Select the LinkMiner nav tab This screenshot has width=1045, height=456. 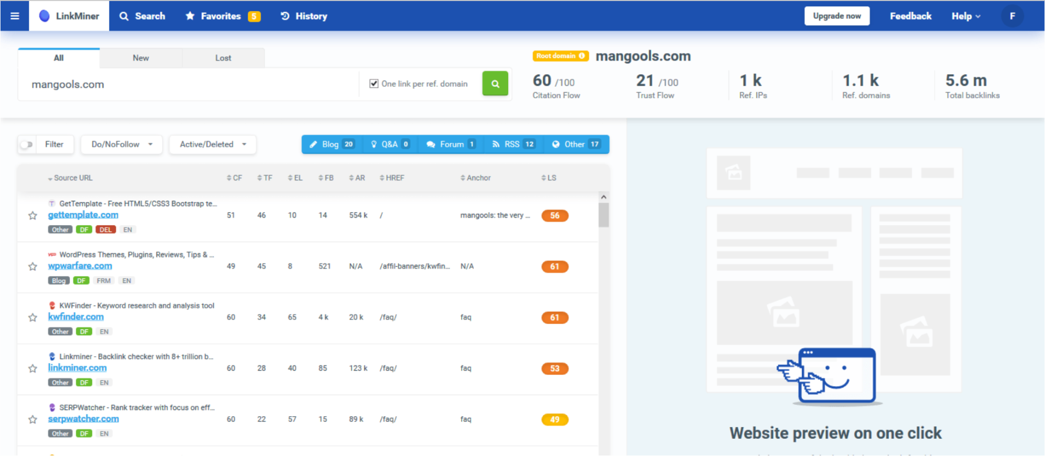[x=69, y=16]
